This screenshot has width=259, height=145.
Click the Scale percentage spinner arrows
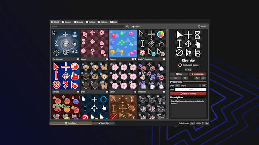pyautogui.click(x=200, y=85)
